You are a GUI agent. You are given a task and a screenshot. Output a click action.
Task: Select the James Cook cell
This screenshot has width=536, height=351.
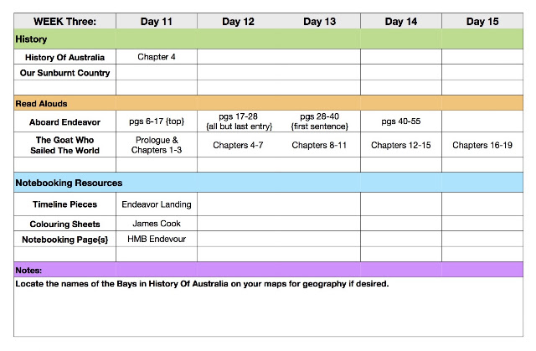pyautogui.click(x=157, y=224)
